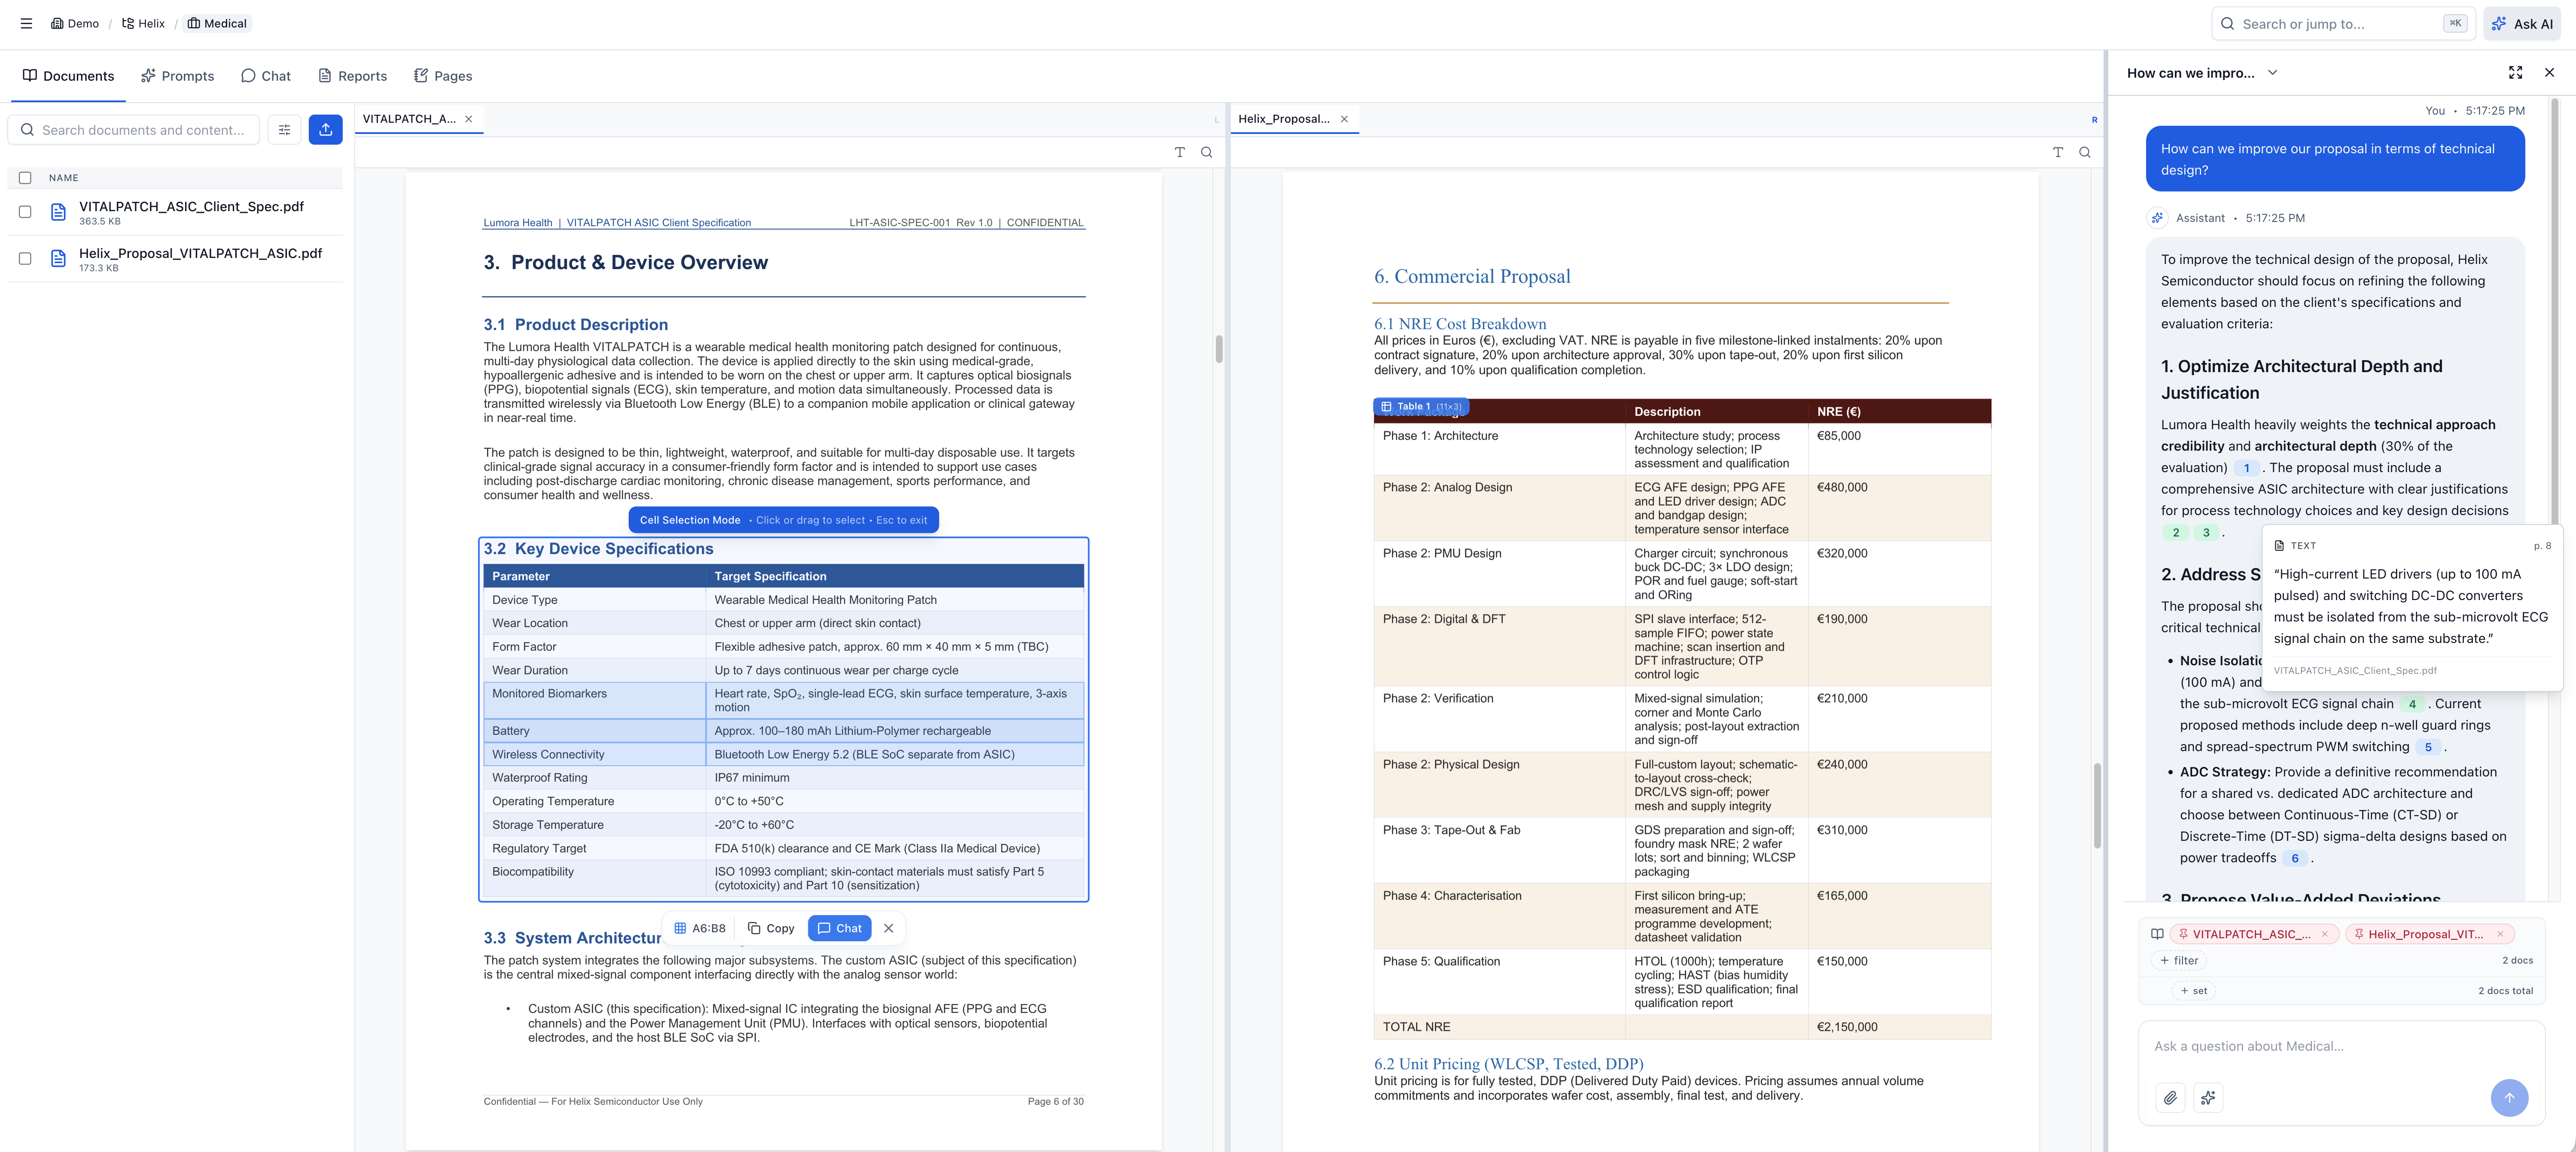Check the Helix_Proposal_VITALPATCH_ASIC.pdf checkbox
The height and width of the screenshot is (1152, 2576).
coord(25,259)
